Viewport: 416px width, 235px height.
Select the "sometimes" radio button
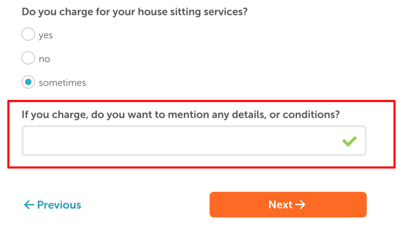point(28,82)
